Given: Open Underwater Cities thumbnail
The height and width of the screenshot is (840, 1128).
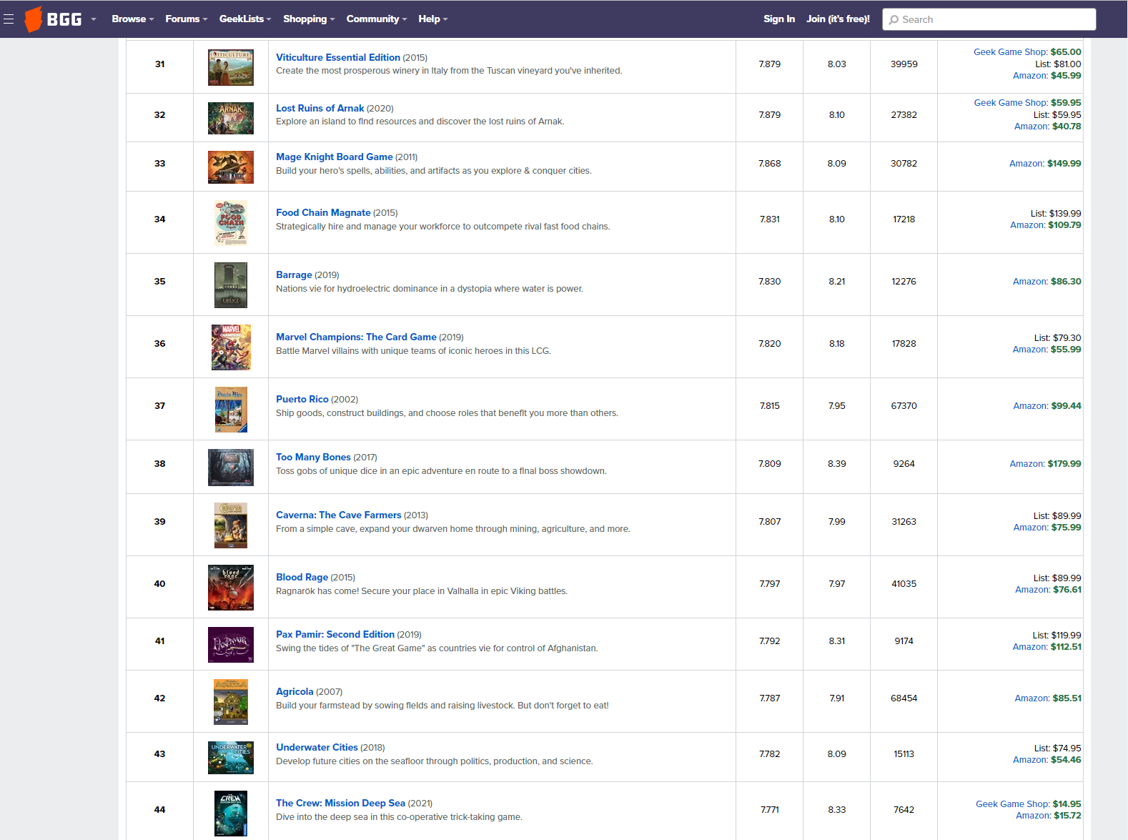Looking at the screenshot, I should coord(231,757).
